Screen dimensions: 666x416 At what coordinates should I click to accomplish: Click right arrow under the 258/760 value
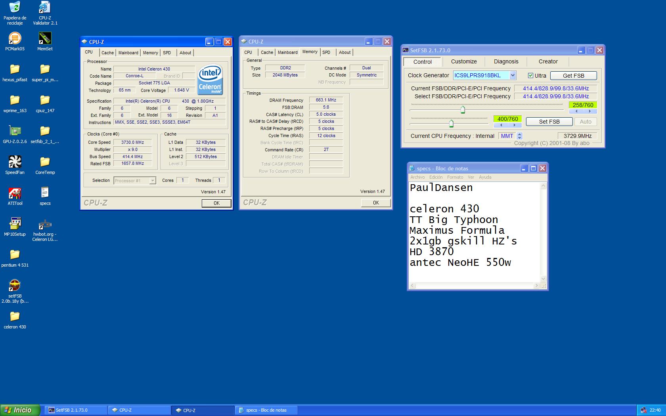pos(590,111)
